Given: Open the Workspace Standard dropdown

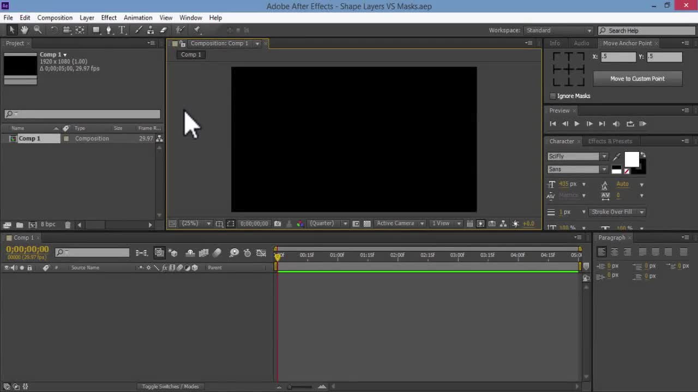Looking at the screenshot, I should [559, 30].
